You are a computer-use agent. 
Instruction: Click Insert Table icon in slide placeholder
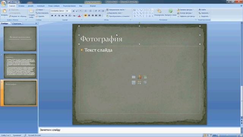tap(134, 77)
